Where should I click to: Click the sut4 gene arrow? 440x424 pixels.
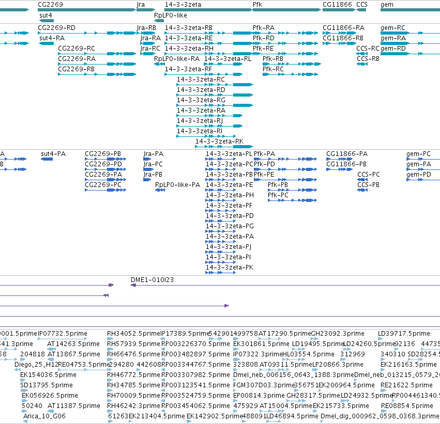pos(47,21)
